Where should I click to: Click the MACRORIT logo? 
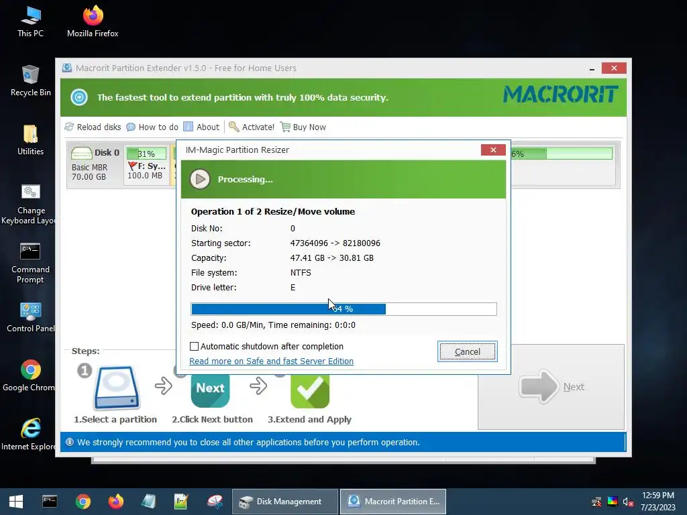click(x=560, y=95)
